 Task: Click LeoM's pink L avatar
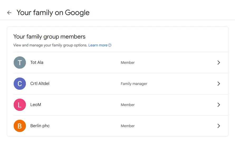click(x=20, y=105)
